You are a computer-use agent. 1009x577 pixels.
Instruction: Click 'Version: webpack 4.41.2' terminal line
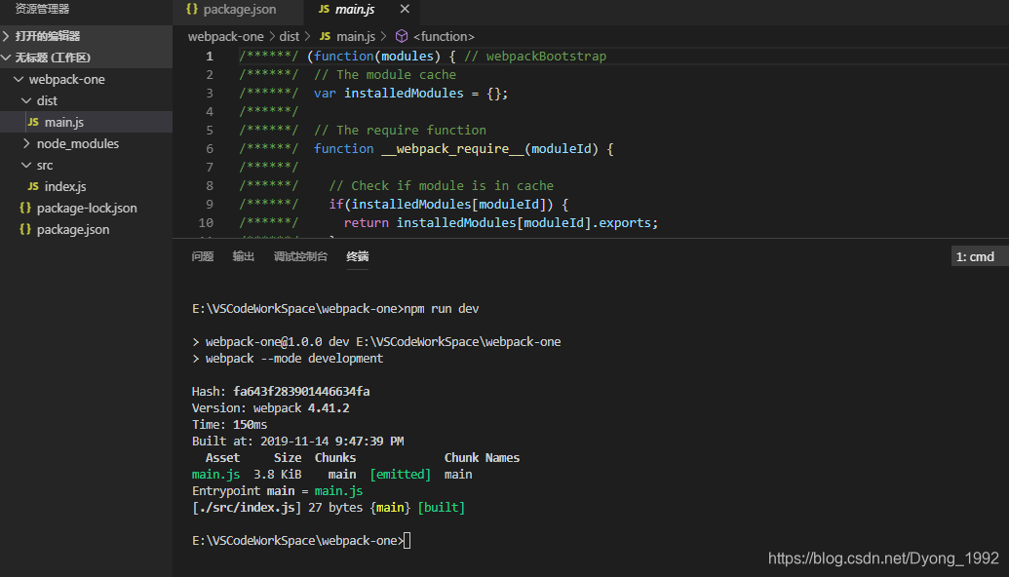[x=270, y=407]
